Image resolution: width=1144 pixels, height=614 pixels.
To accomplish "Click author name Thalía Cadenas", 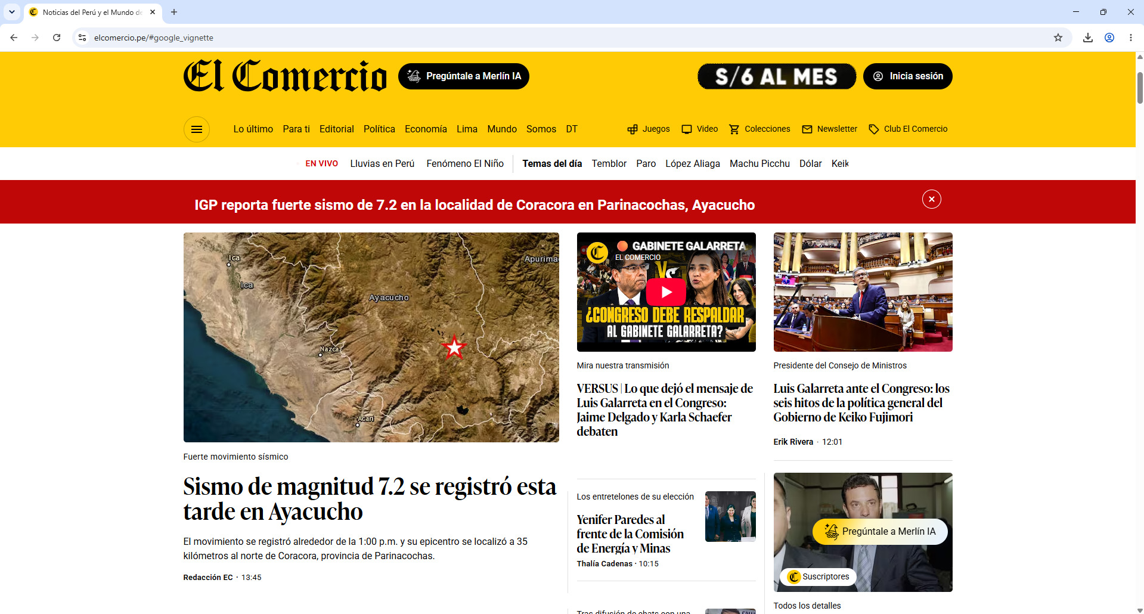I will [x=604, y=564].
